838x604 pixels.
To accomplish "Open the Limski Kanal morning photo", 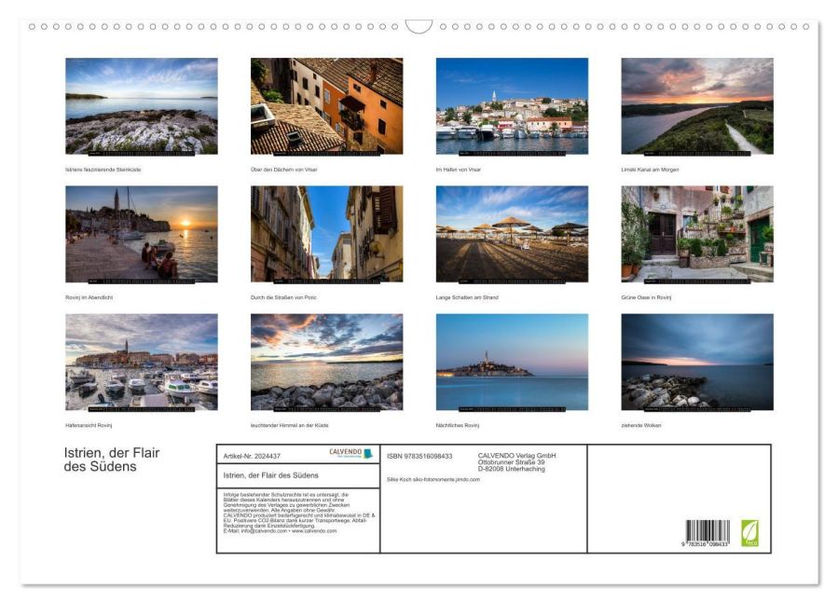I will (x=697, y=106).
